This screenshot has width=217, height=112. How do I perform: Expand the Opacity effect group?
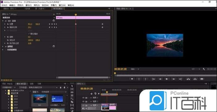[3, 47]
